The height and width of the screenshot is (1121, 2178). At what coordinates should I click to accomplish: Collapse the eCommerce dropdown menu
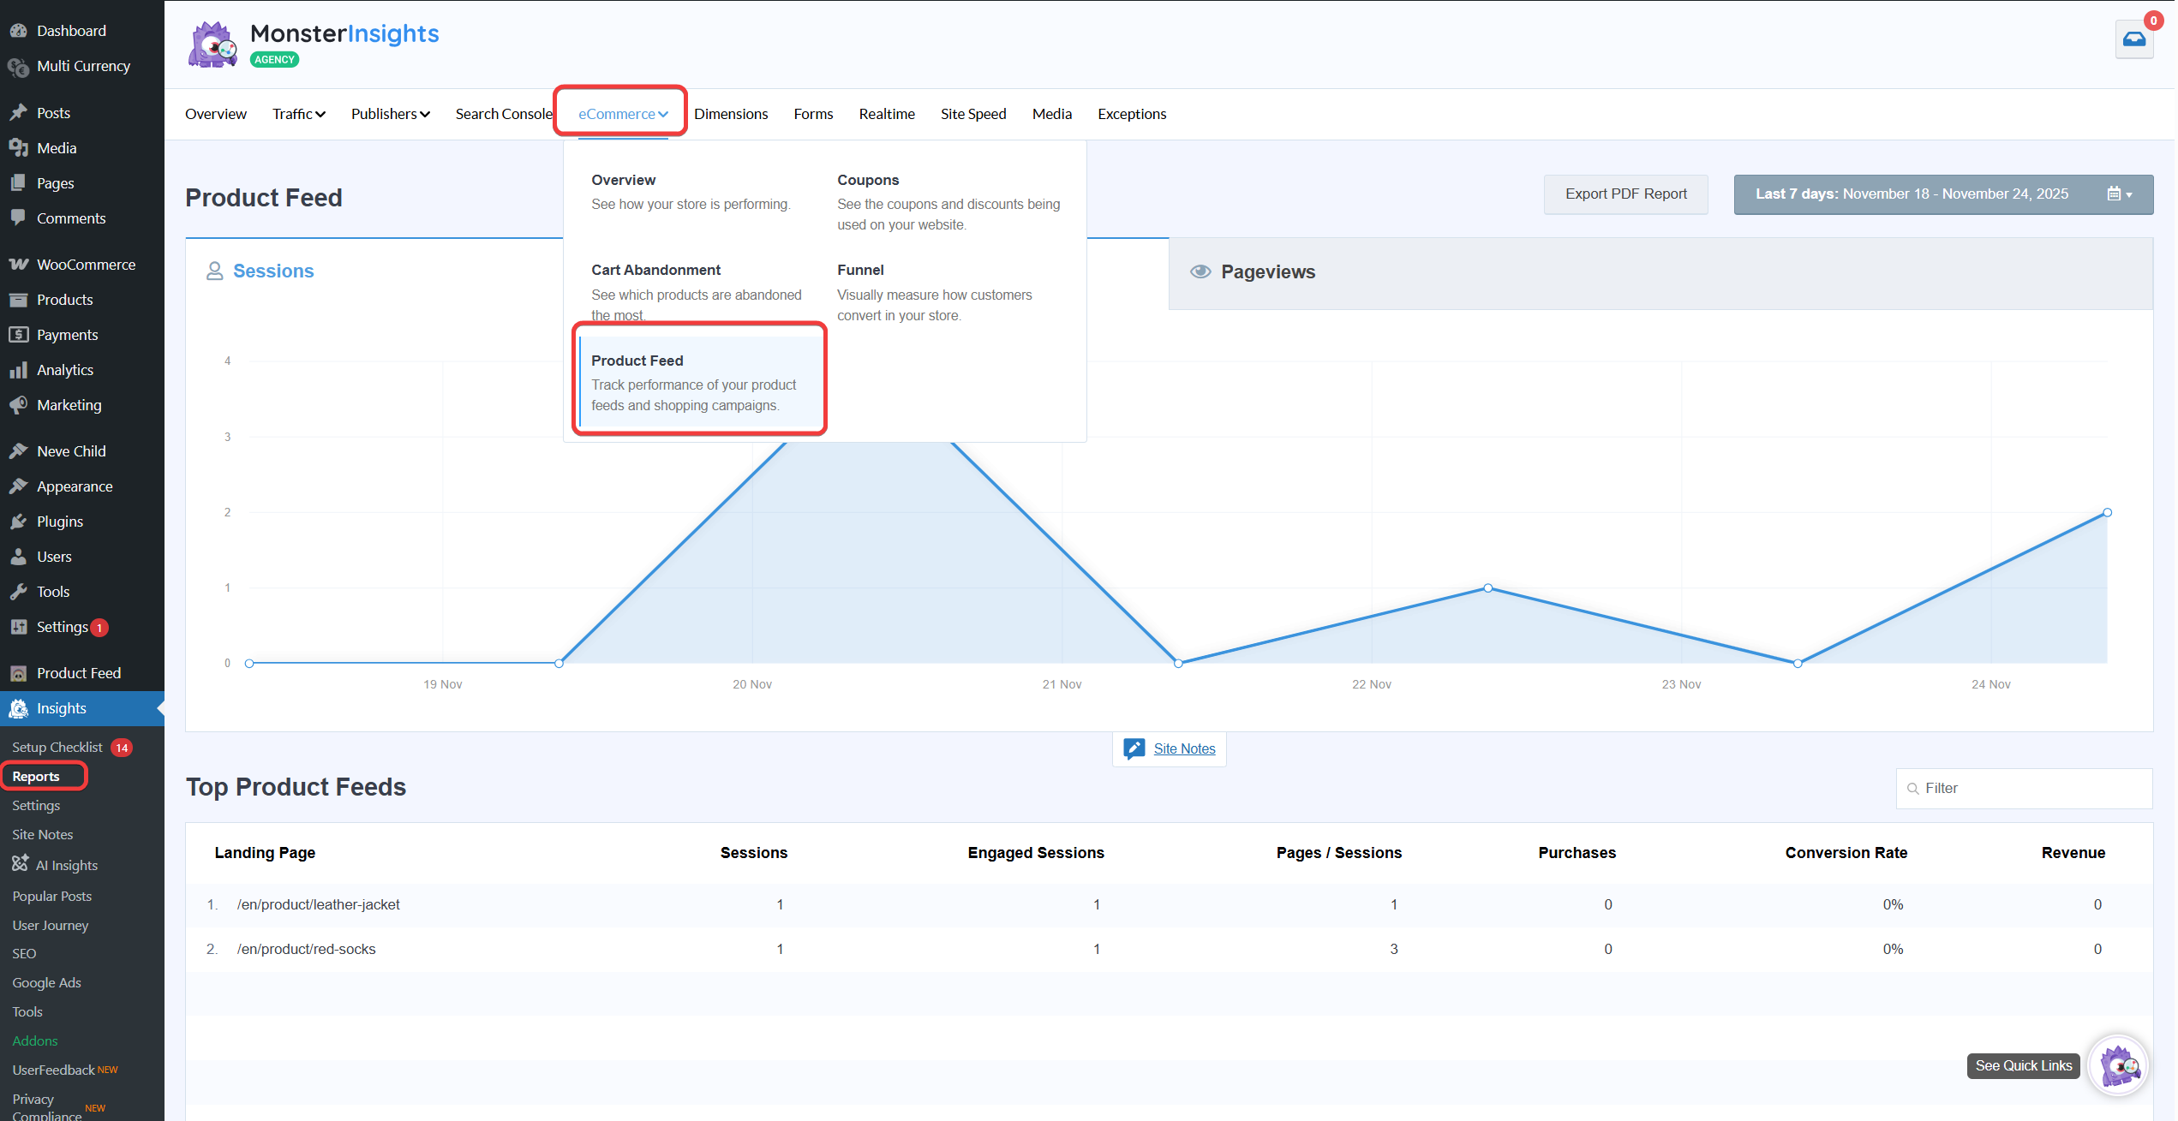(622, 114)
